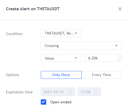Click the 13:58 expiration time field
Screen dimensions: 127x109
click(89, 92)
